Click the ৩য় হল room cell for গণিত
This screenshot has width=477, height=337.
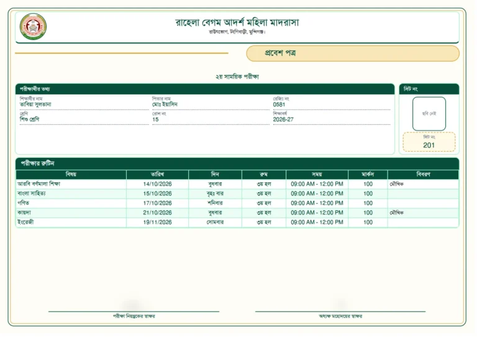(264, 203)
